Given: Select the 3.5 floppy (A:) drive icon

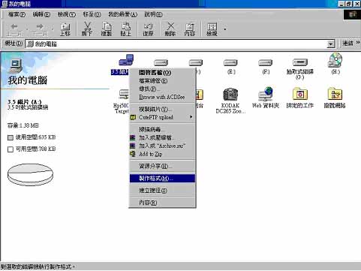Looking at the screenshot, I should (x=126, y=60).
